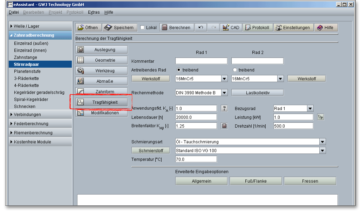This screenshot has width=361, height=211.
Task: Open Einstellungen in the toolbar
Action: 293,28
